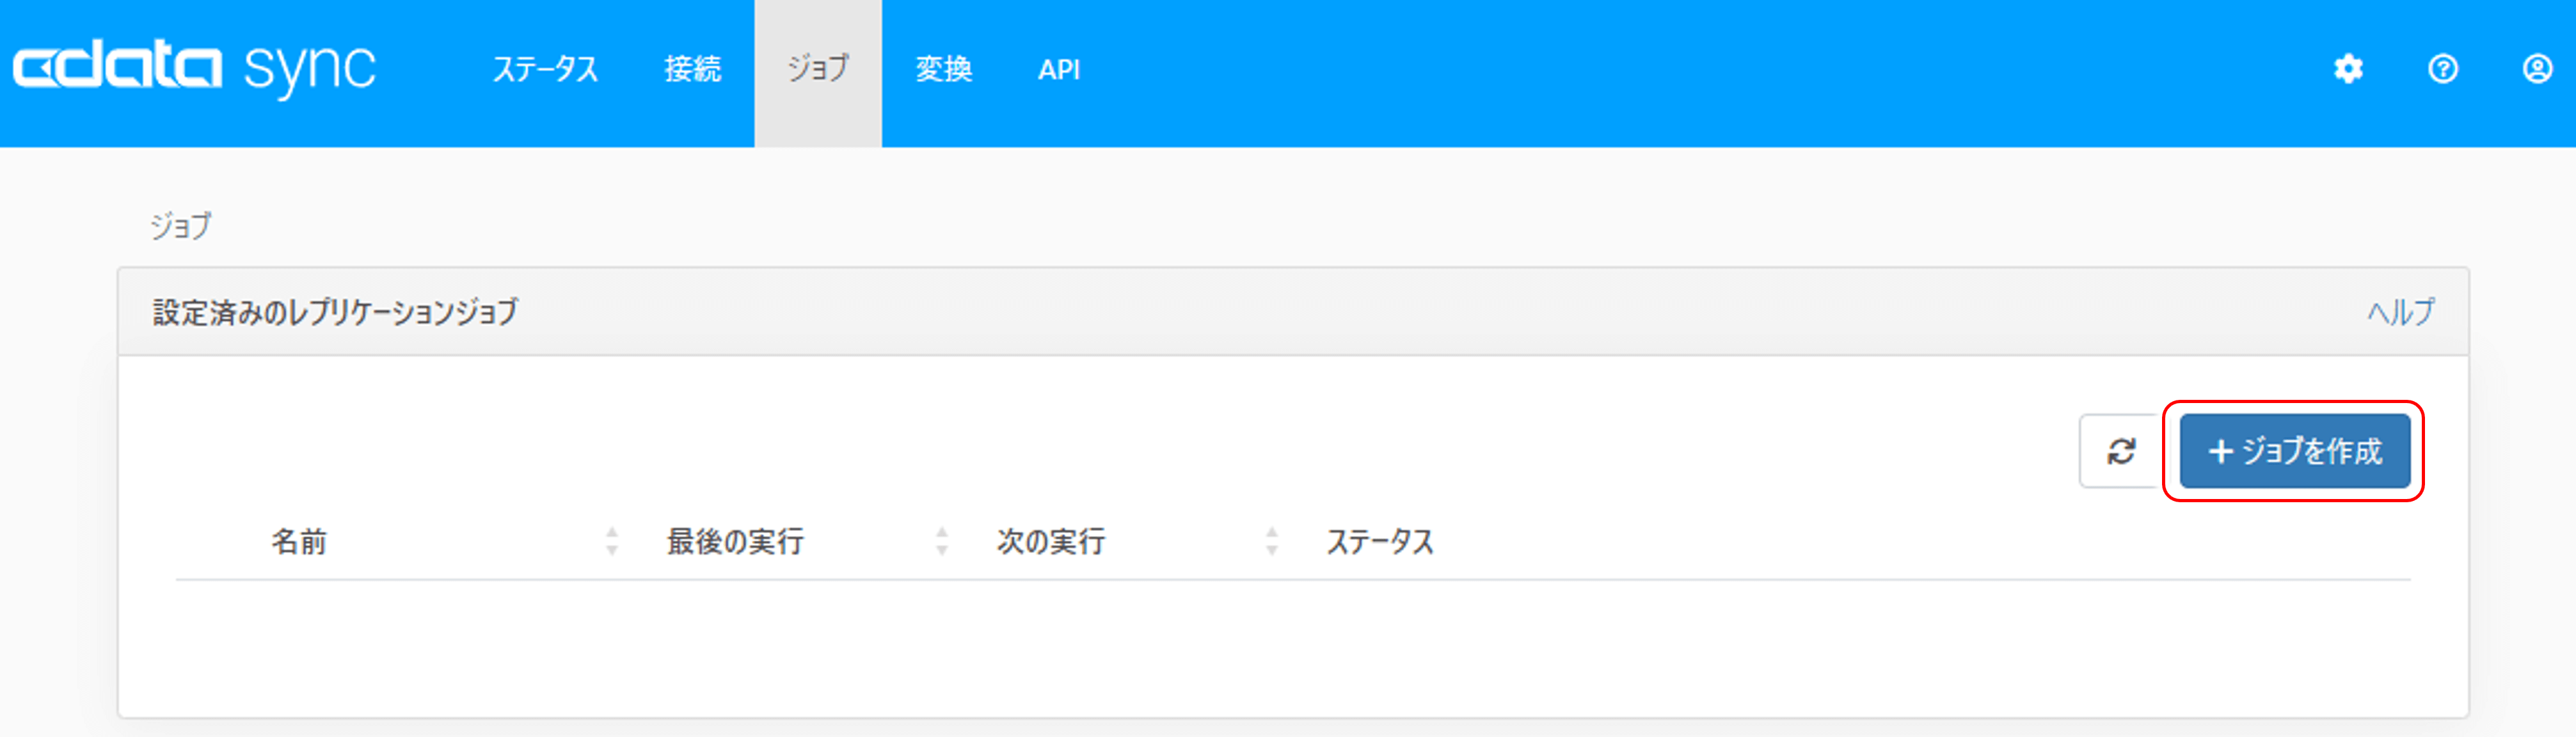Click the refresh jobs icon button
2576x737 pixels.
2121,452
